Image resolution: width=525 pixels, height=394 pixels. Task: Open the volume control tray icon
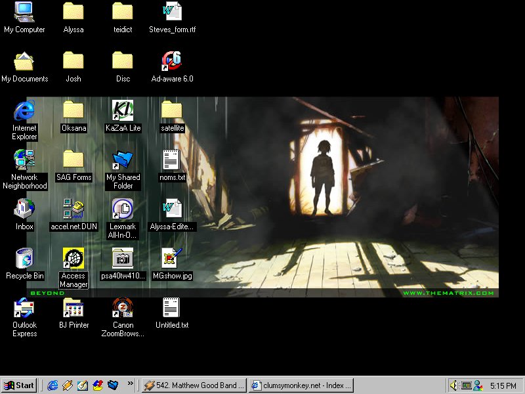pyautogui.click(x=453, y=385)
